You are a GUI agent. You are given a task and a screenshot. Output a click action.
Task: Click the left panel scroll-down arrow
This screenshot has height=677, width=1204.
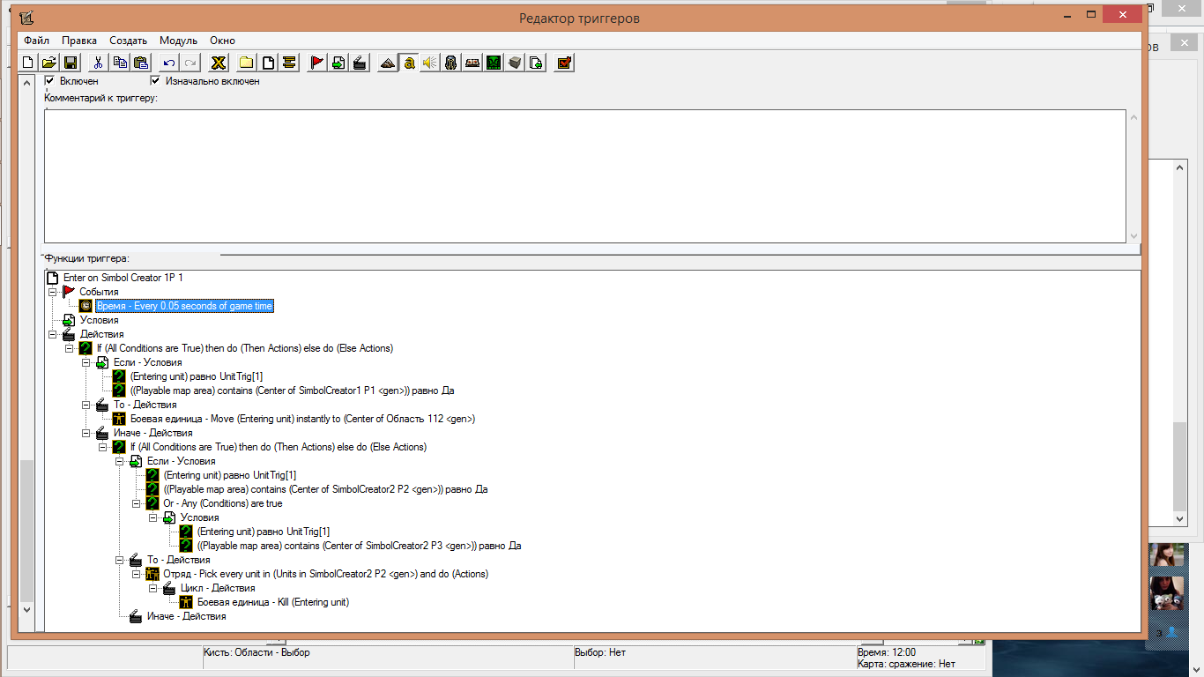(x=26, y=609)
